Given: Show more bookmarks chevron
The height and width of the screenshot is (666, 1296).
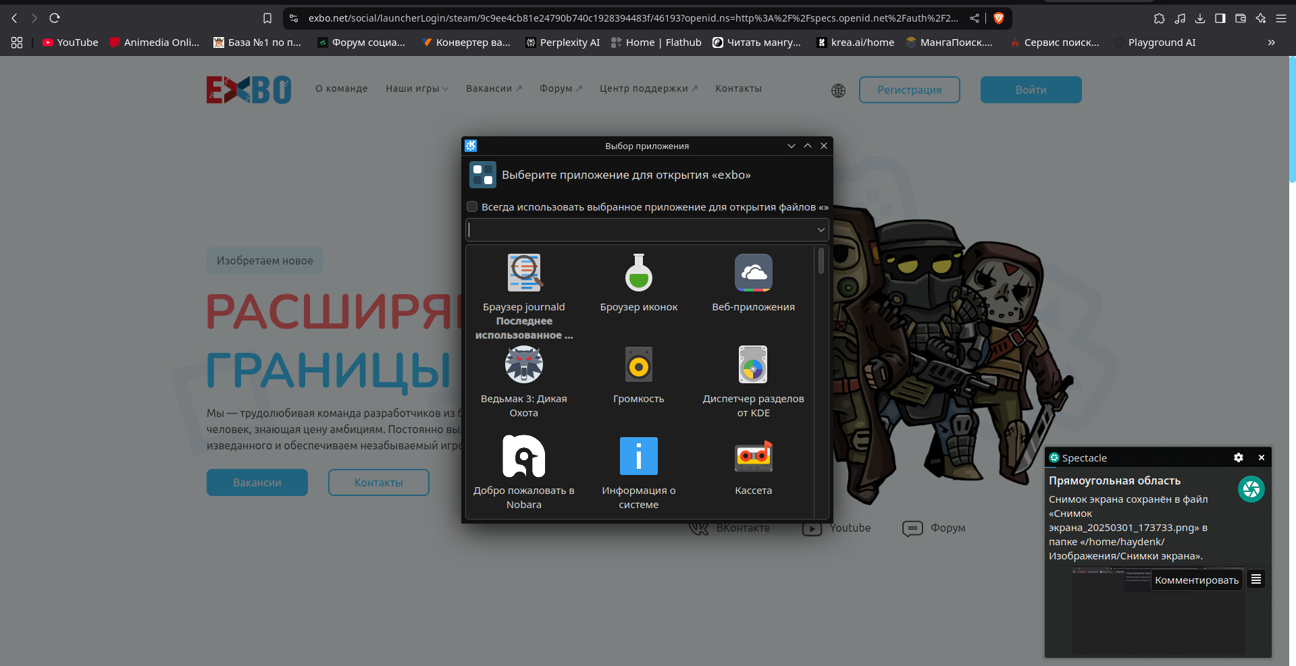Looking at the screenshot, I should pyautogui.click(x=1271, y=43).
